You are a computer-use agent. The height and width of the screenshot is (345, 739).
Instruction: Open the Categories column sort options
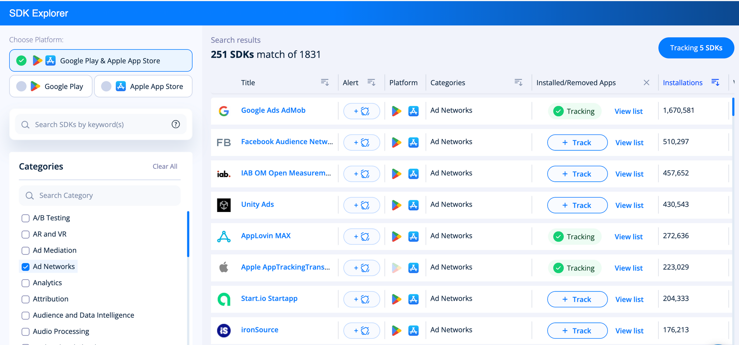coord(519,82)
